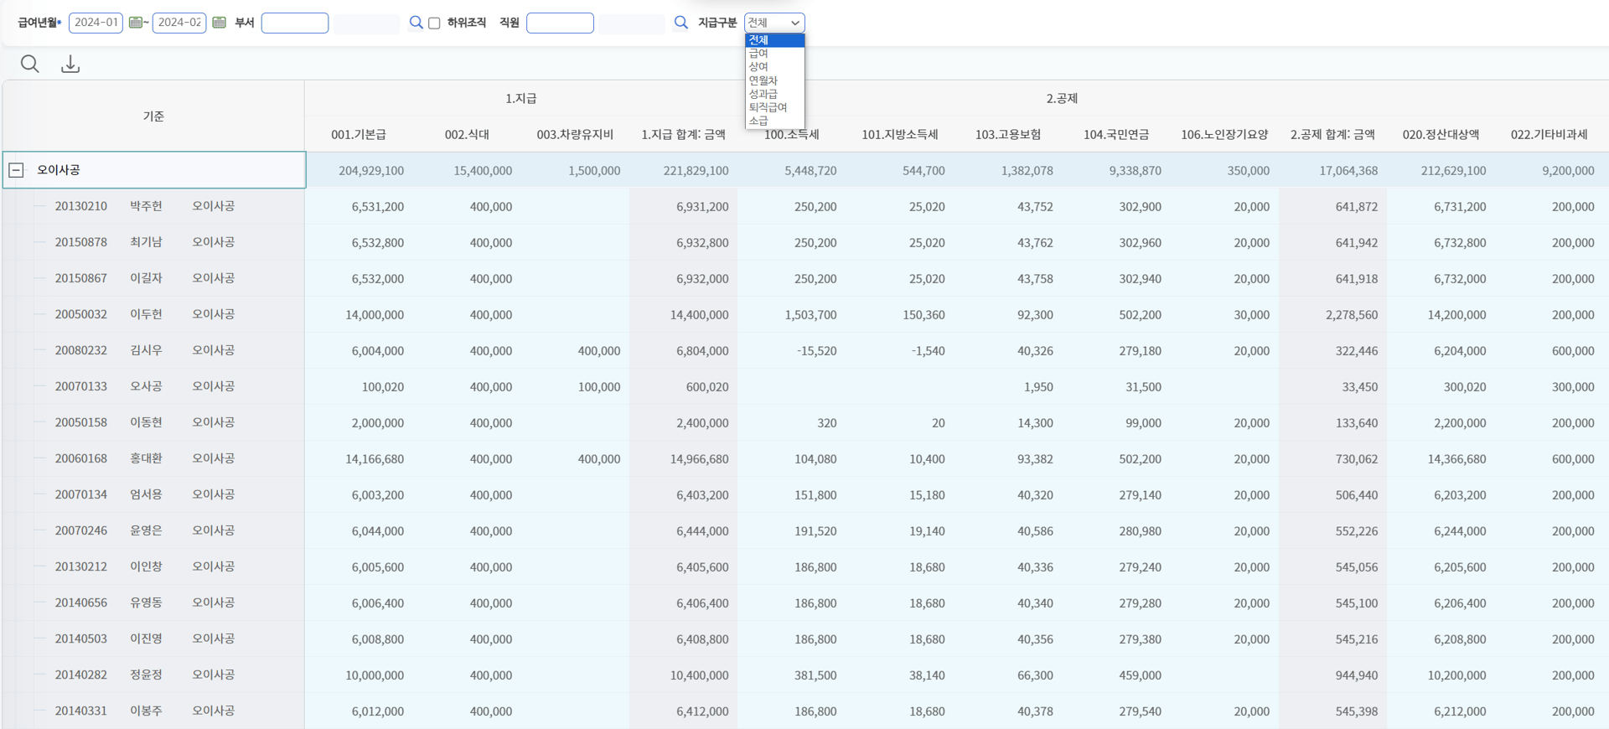Choose 급여 in the 지급구분 list
The width and height of the screenshot is (1609, 729).
pos(775,54)
